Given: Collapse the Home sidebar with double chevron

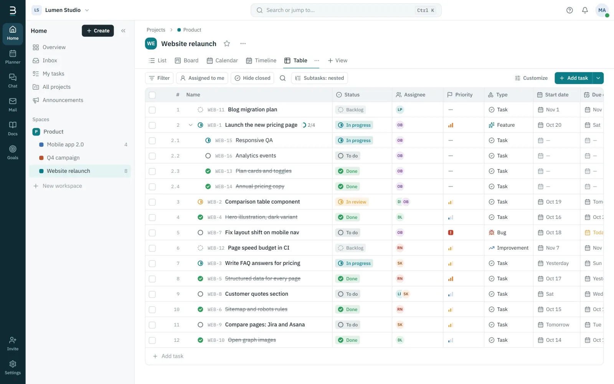Looking at the screenshot, I should [123, 31].
